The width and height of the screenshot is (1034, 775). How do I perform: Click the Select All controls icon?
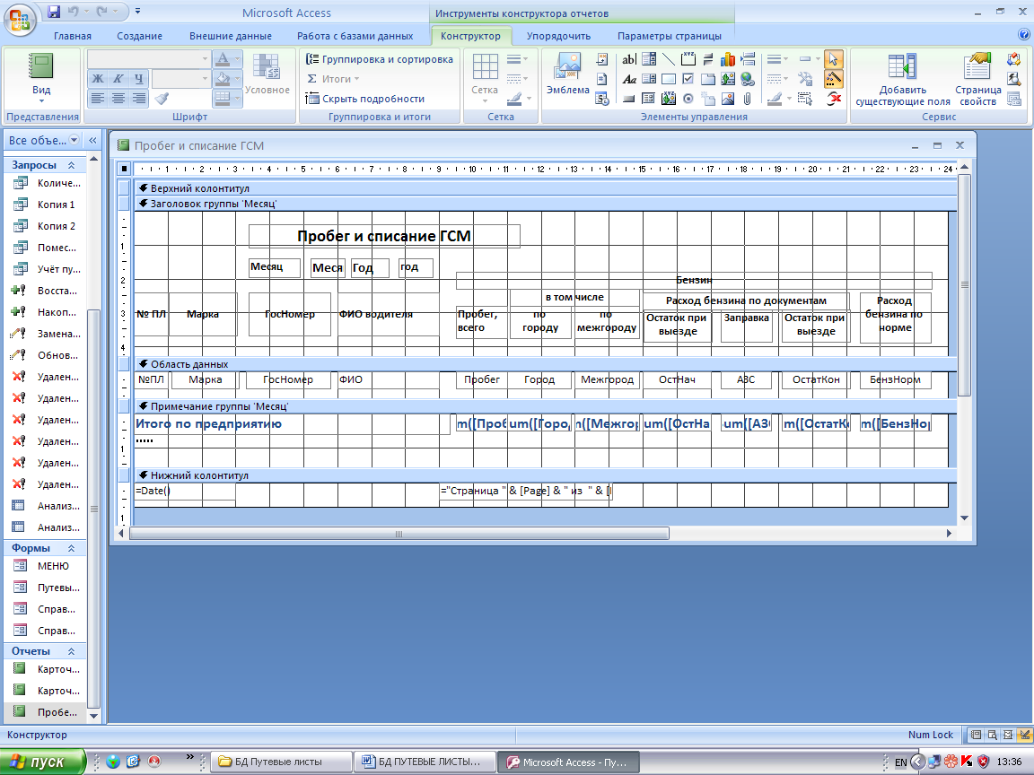(804, 99)
